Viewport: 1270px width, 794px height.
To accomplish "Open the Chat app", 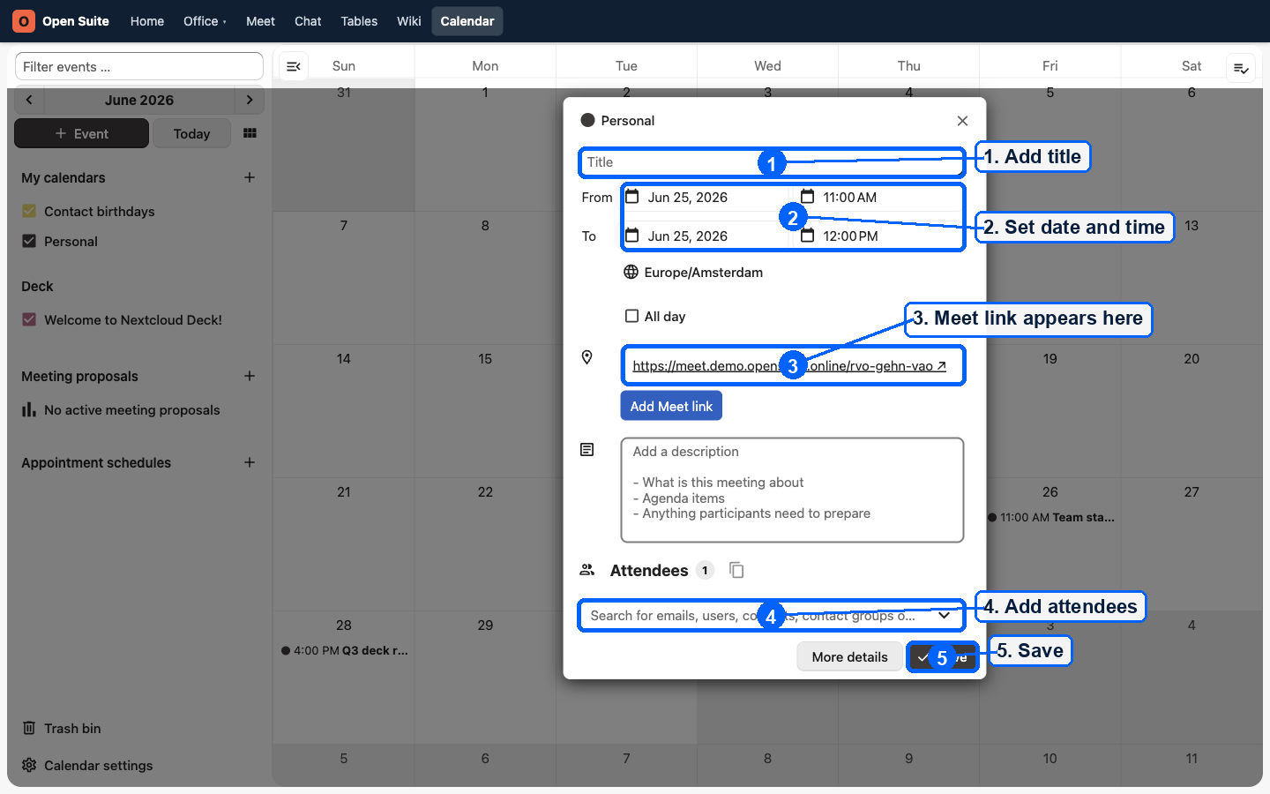I will point(308,21).
